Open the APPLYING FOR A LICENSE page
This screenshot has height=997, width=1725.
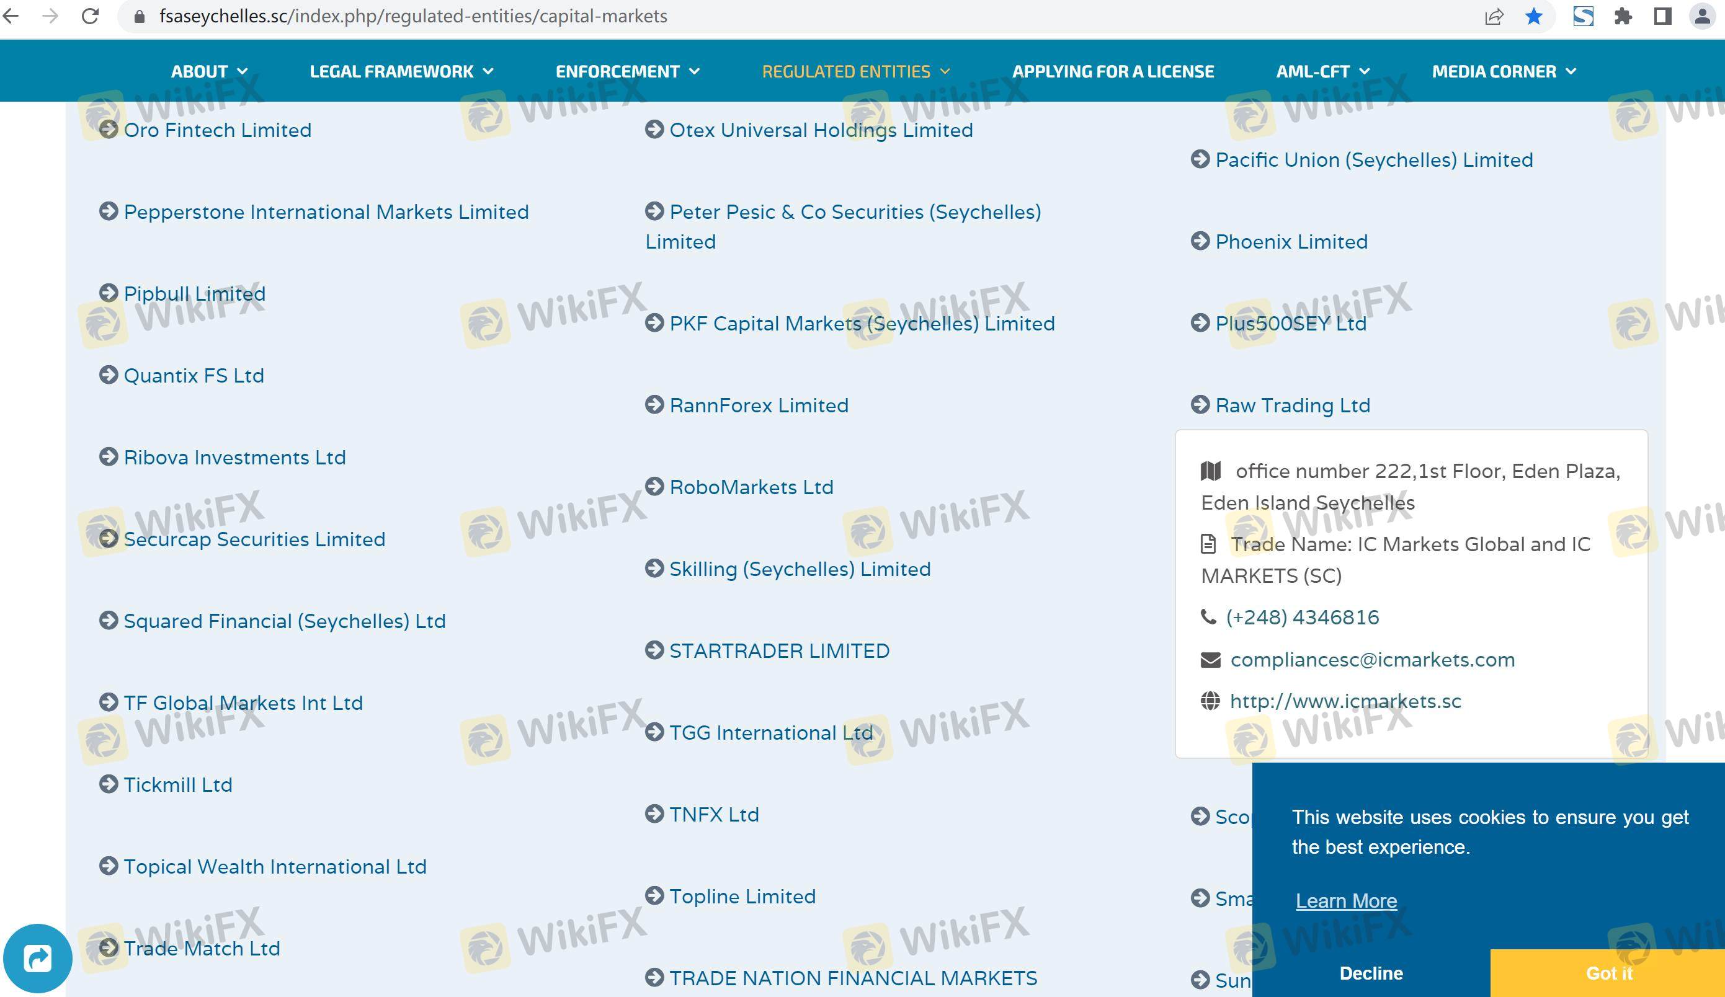pyautogui.click(x=1112, y=71)
